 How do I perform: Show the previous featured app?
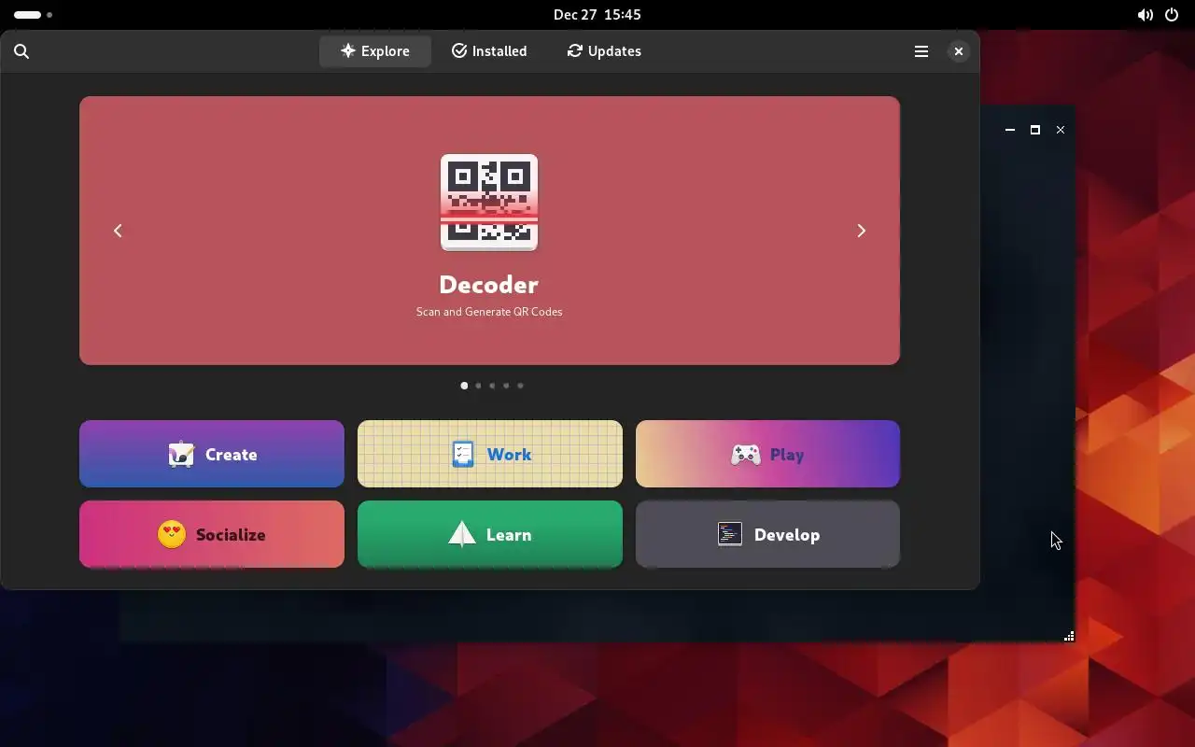click(118, 231)
